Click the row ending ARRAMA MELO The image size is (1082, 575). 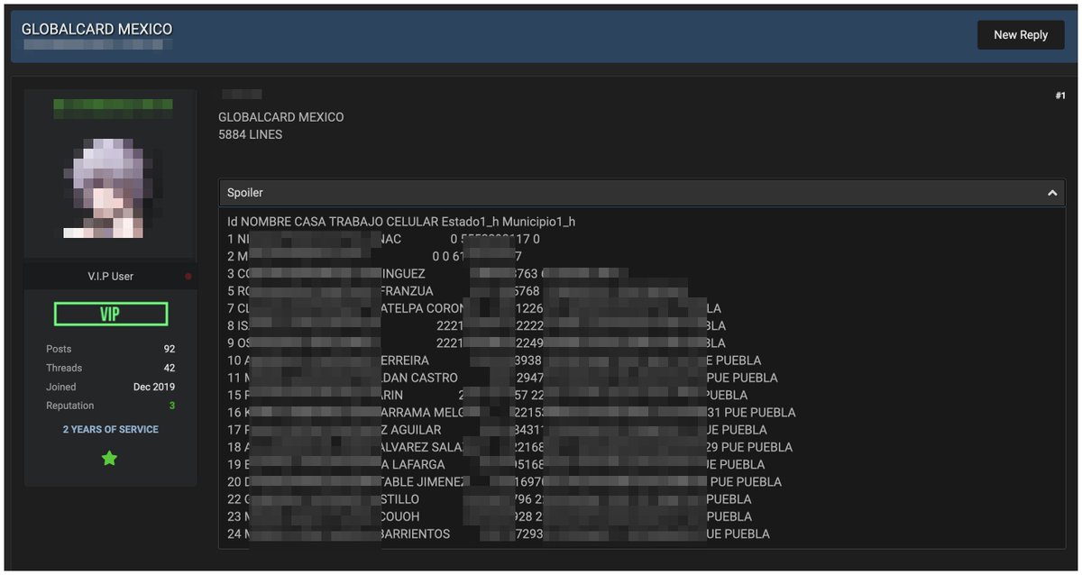click(x=511, y=413)
